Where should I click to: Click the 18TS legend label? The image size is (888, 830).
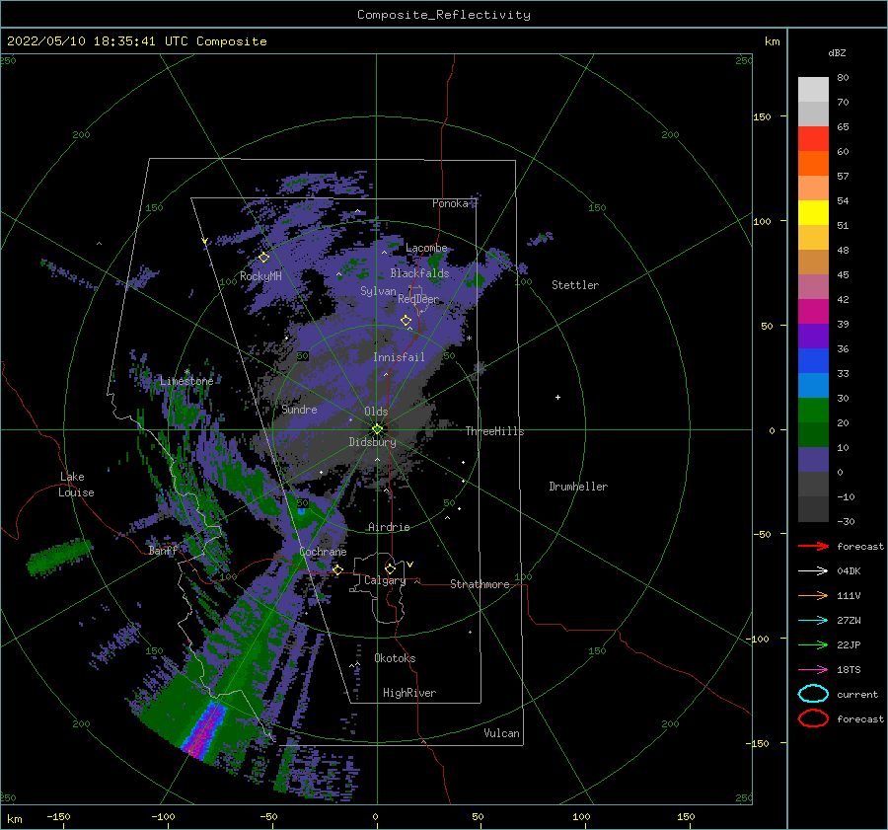[x=849, y=670]
